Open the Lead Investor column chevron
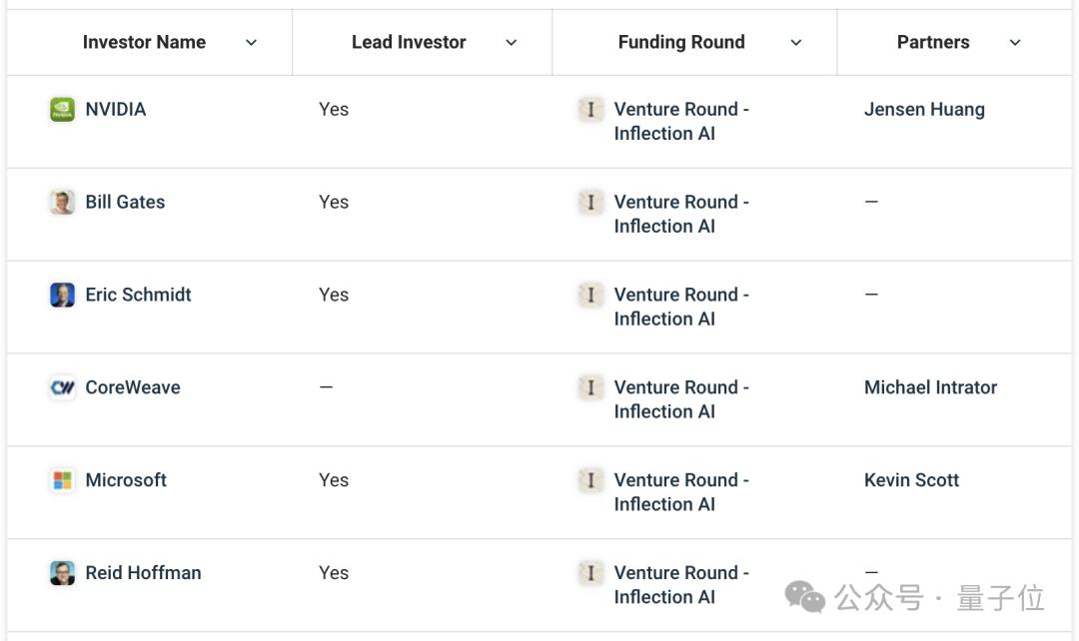This screenshot has height=641, width=1079. (x=512, y=43)
